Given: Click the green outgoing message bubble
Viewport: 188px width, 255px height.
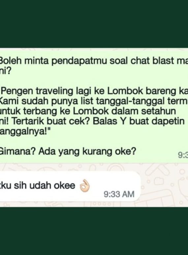Looking at the screenshot, I should pyautogui.click(x=94, y=106).
